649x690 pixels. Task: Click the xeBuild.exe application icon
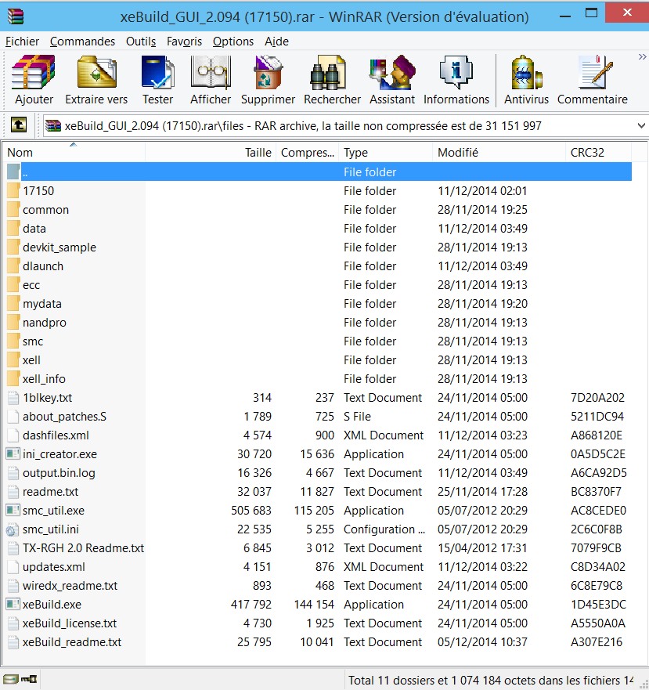(13, 604)
